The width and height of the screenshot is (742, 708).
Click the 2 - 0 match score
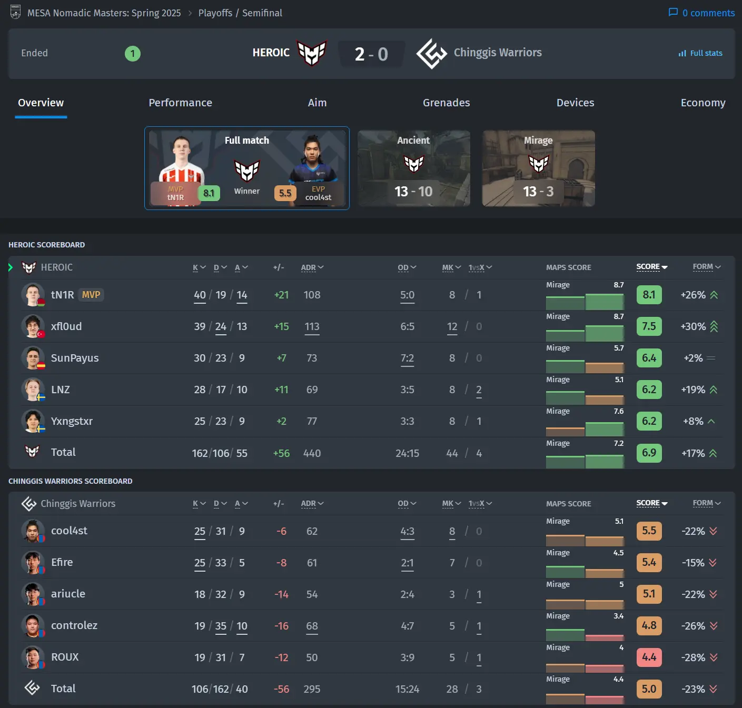[371, 54]
